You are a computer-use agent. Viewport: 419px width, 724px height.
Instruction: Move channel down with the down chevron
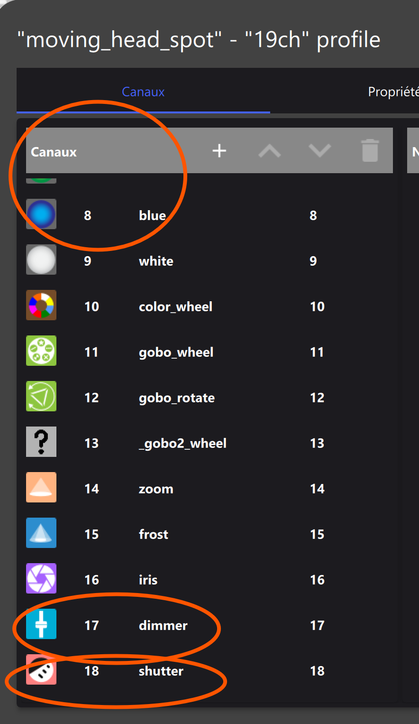(320, 151)
